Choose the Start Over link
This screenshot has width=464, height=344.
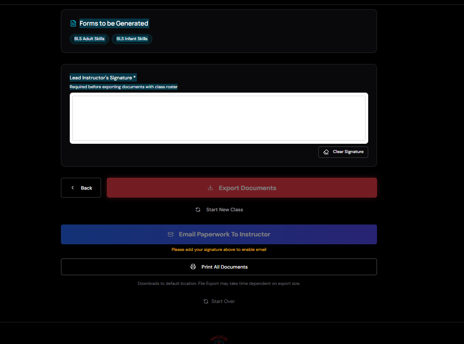click(223, 302)
